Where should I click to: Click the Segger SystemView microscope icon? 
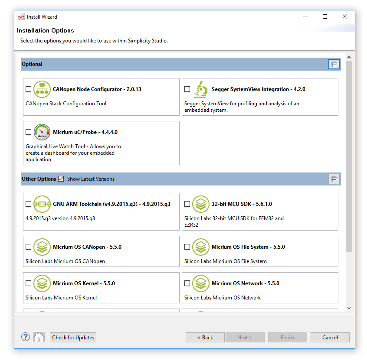(x=200, y=89)
